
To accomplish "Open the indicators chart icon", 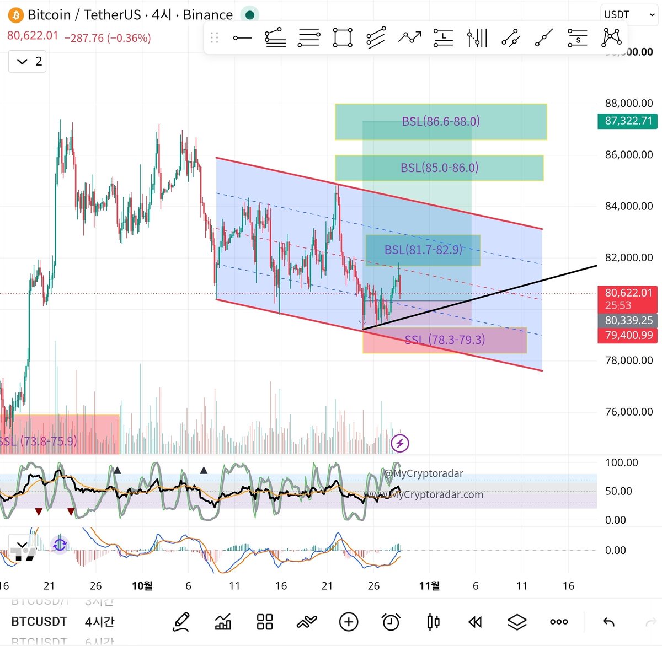I will 223,622.
